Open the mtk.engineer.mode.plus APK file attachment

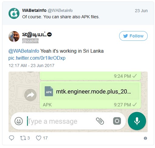click(x=90, y=91)
